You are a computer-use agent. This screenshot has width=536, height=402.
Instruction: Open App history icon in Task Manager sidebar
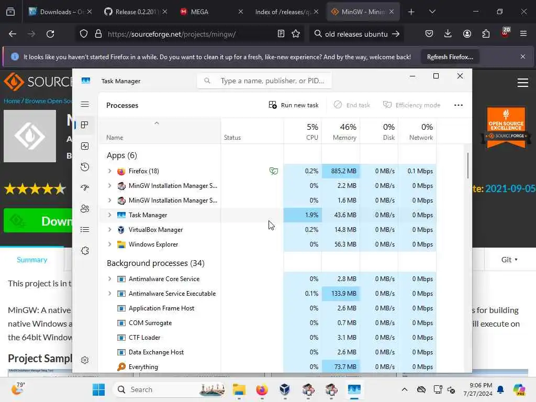tap(85, 167)
